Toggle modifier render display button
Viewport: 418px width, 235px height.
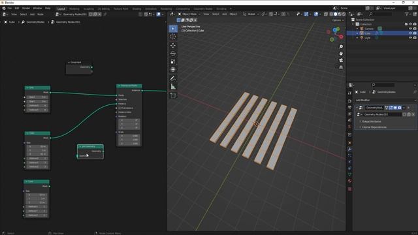pyautogui.click(x=399, y=108)
